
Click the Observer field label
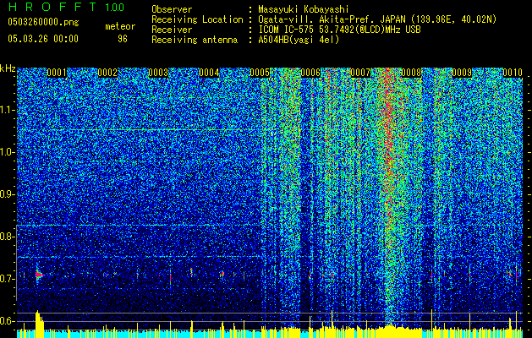(172, 9)
